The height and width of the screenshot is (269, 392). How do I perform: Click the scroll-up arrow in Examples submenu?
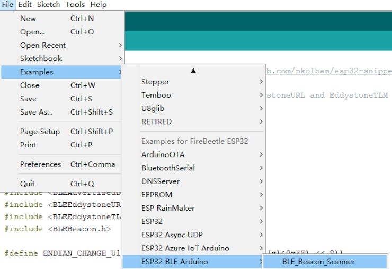[193, 71]
